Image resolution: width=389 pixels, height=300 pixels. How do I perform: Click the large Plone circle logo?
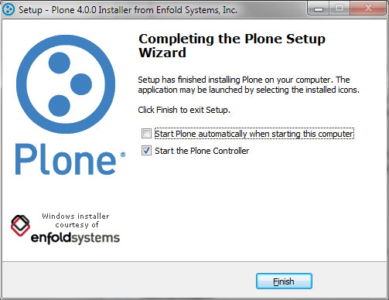(x=66, y=84)
